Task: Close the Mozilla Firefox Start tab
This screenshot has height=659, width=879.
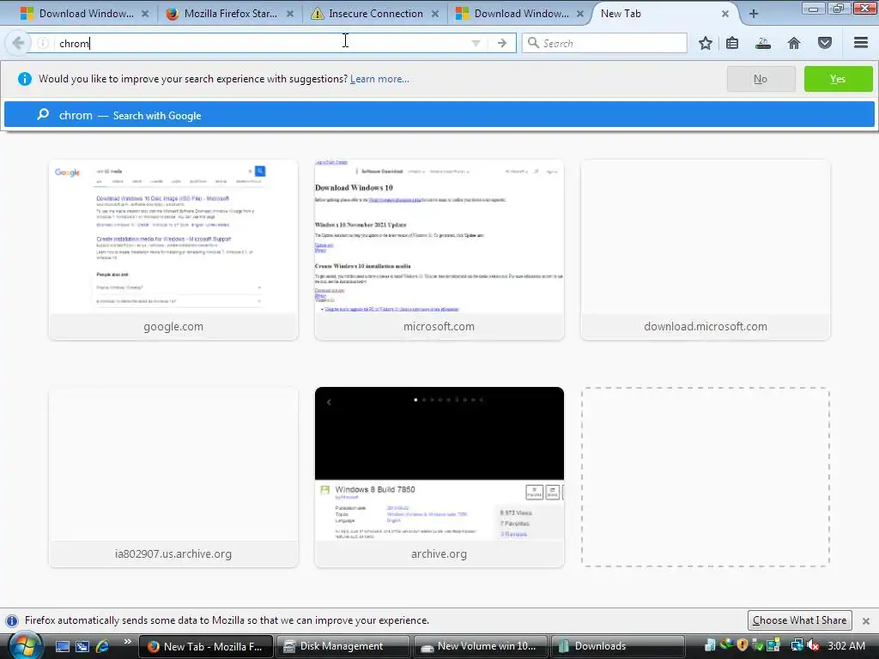Action: [x=290, y=14]
